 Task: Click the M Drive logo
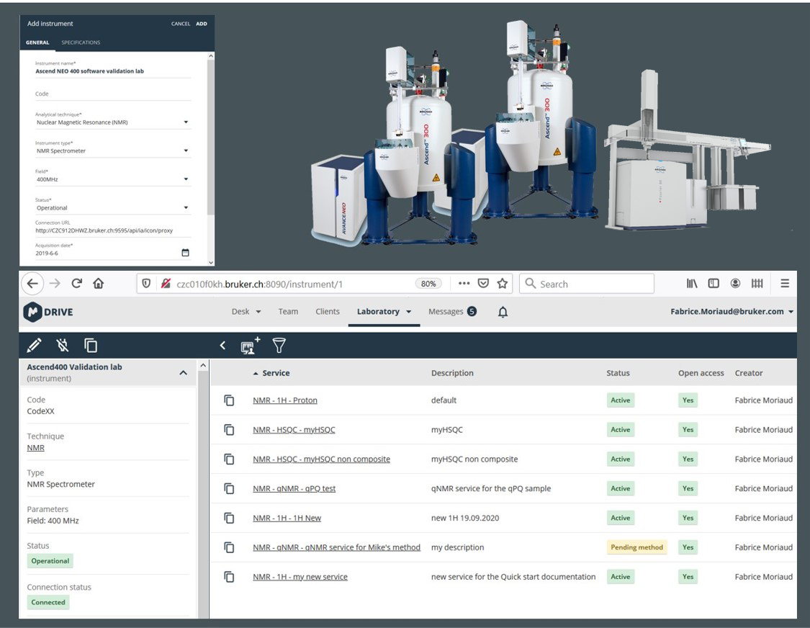coord(48,312)
